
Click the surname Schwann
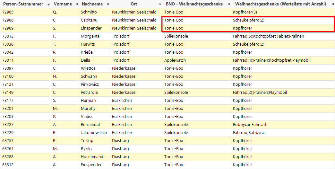(x=89, y=76)
